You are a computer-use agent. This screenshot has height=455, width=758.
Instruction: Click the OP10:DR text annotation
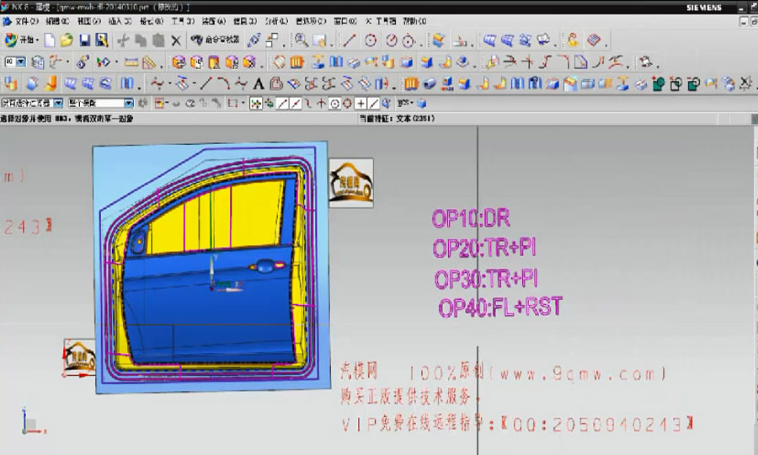471,219
